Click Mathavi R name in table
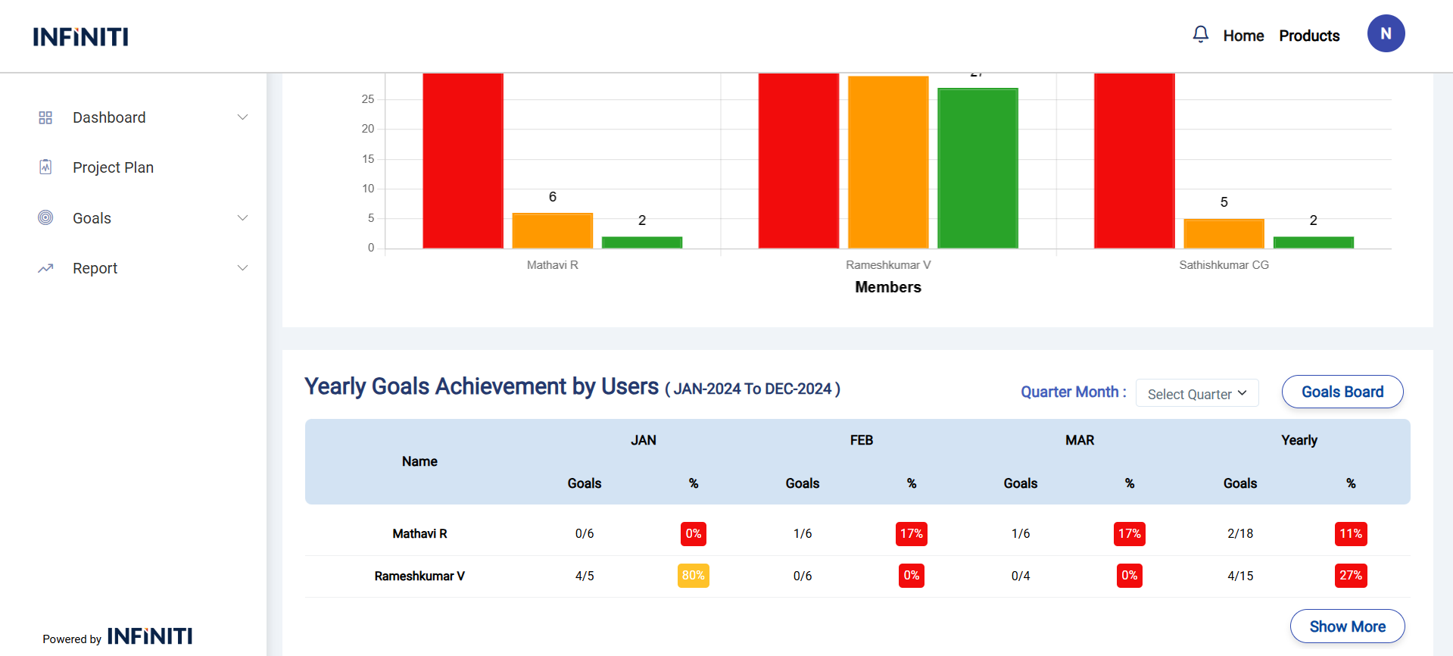The image size is (1453, 656). point(419,534)
